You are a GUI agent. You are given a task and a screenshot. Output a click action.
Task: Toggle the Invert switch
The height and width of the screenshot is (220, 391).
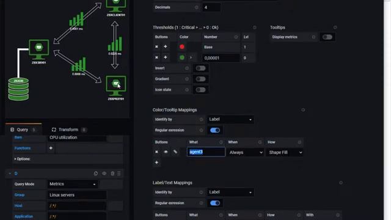[x=200, y=68]
